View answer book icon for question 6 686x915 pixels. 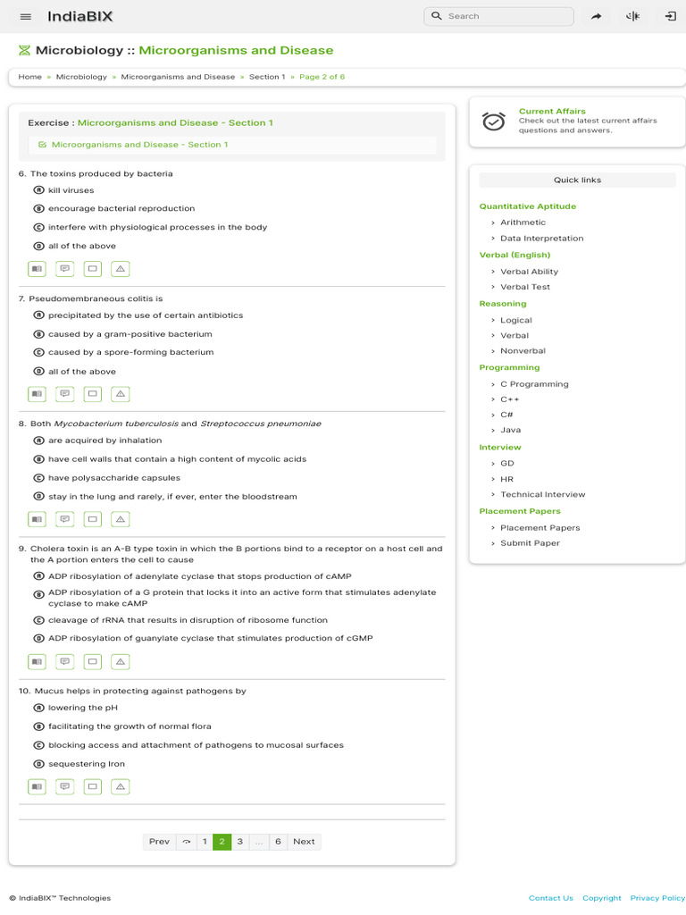[37, 268]
